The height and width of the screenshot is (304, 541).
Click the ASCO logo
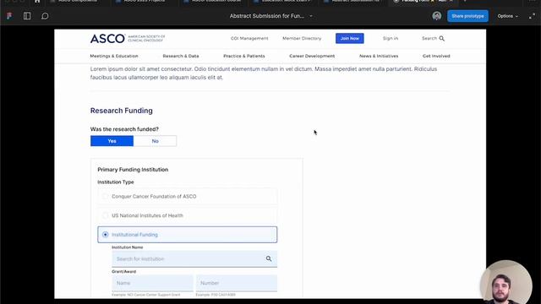pos(128,38)
